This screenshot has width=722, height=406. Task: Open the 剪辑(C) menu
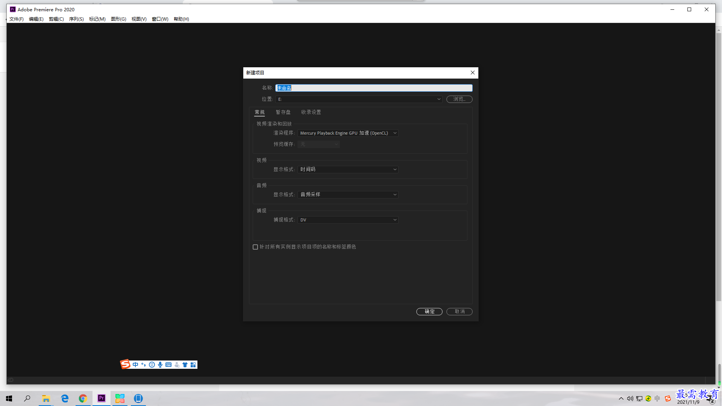56,19
